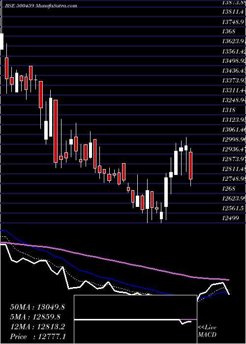Click the last red candlestick on the right
Image resolution: width=246 pixels, height=344 pixels.
[x=191, y=166]
